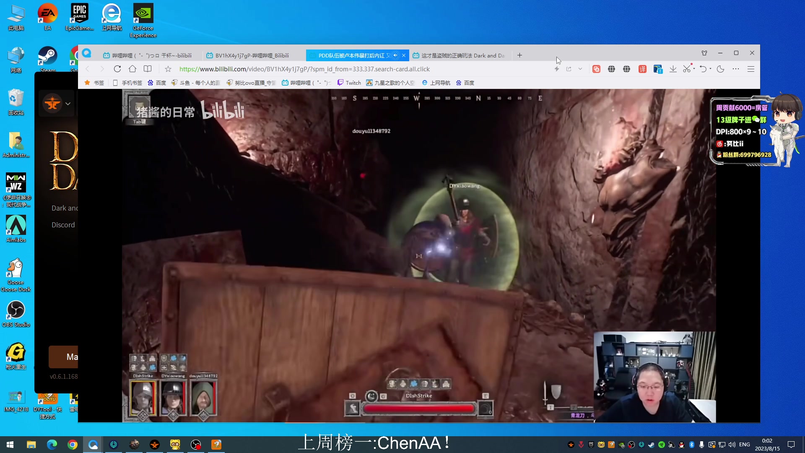
Task: Open the 书签 bookmarks folder
Action: pyautogui.click(x=94, y=83)
